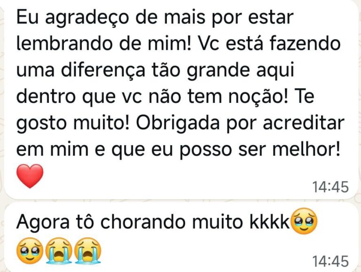Tap the red heart emoji
The height and width of the screenshot is (272, 361).
click(x=30, y=176)
